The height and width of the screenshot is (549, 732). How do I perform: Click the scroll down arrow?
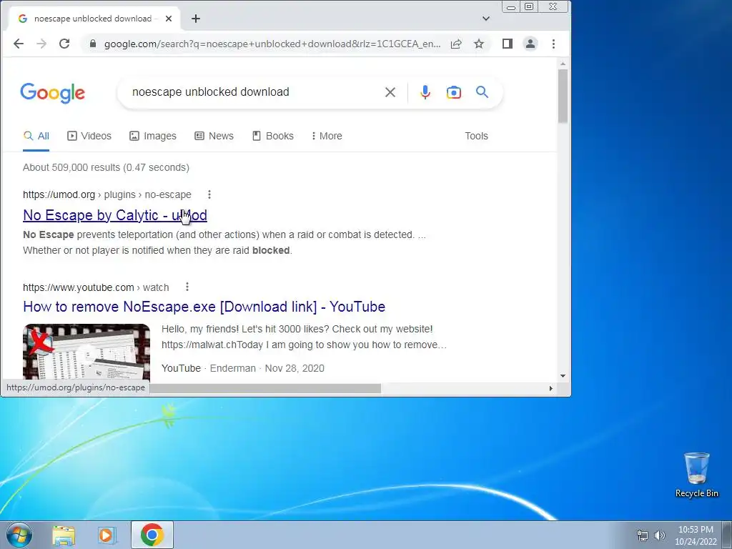[x=563, y=376]
